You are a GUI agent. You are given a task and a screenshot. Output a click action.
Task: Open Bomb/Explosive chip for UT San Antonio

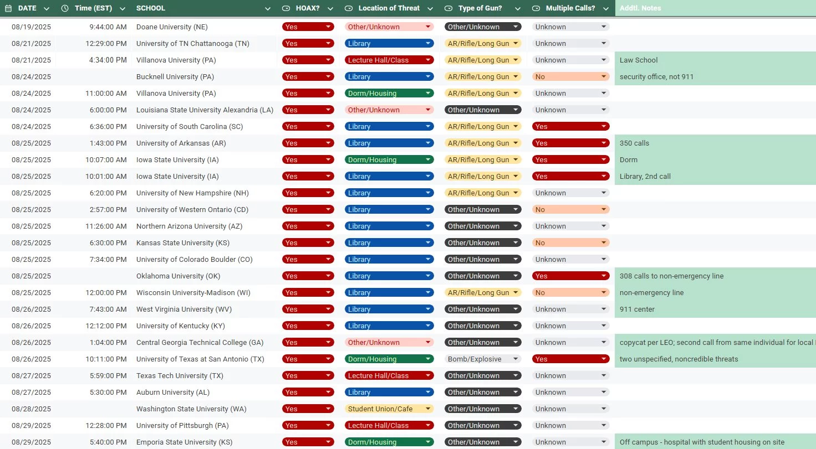coord(483,359)
